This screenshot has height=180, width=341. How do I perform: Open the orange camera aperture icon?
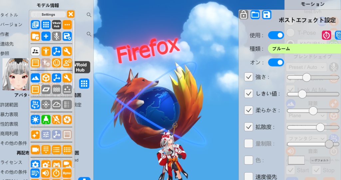pos(67,120)
